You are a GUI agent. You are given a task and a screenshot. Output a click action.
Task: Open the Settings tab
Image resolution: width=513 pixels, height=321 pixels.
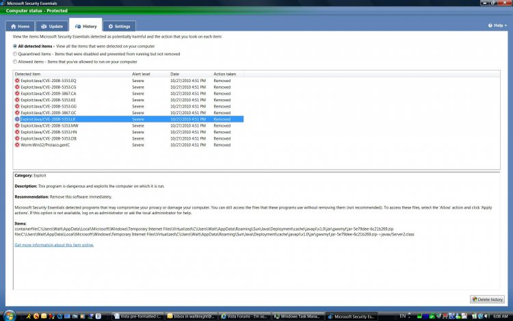click(119, 26)
